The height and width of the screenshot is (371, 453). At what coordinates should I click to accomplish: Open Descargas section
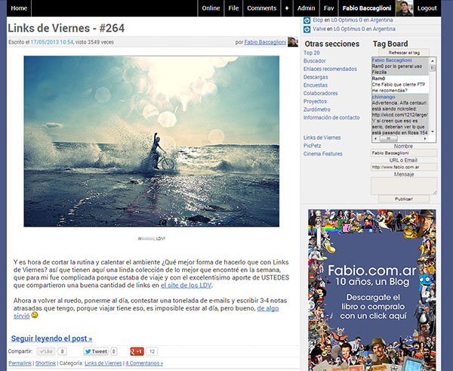316,77
